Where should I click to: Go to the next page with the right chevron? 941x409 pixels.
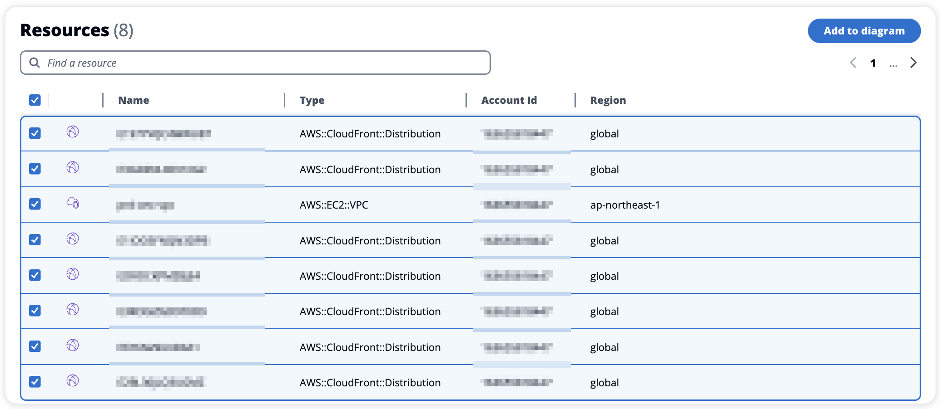tap(913, 63)
